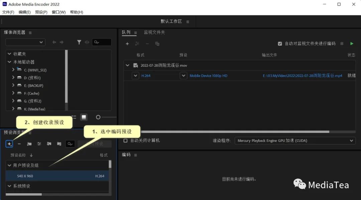Click the Mobile Device 1080p HD preset link
Image resolution: width=361 pixels, height=200 pixels.
coord(208,76)
